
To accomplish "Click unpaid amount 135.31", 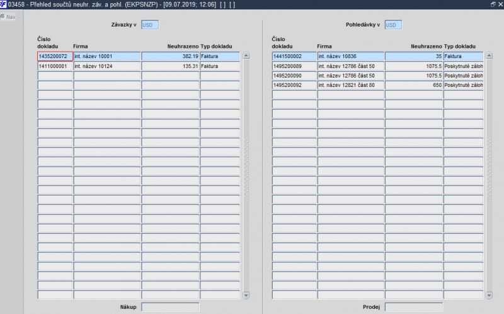I will click(170, 66).
